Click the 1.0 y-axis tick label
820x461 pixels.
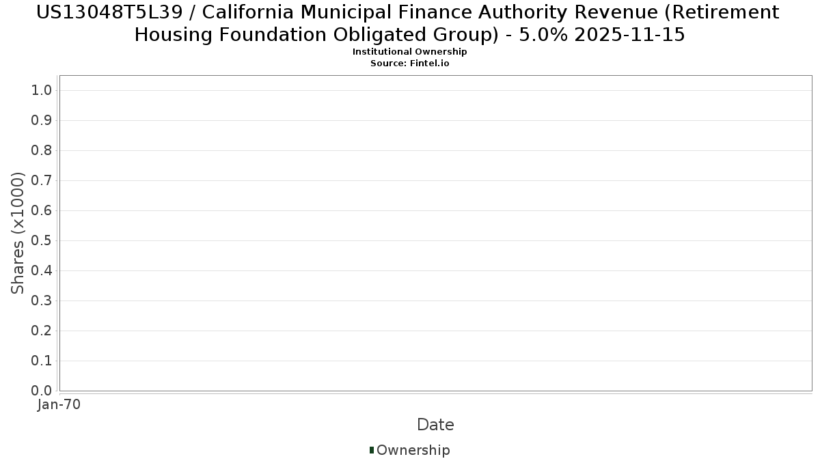click(x=42, y=90)
